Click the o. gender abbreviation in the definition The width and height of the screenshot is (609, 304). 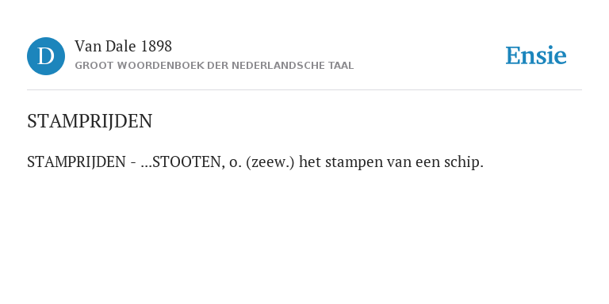(236, 163)
